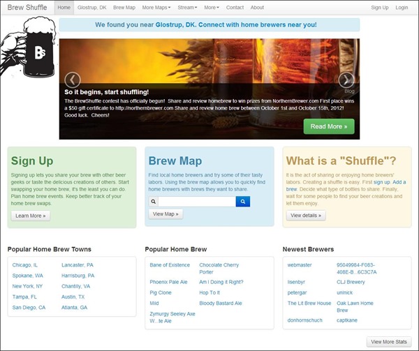
Task: Click the blue search button
Action: pos(242,202)
